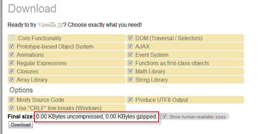The height and width of the screenshot is (134, 261).
Task: Uncheck DOM (Traversal / Selectors) checkbox
Action: (x=130, y=38)
